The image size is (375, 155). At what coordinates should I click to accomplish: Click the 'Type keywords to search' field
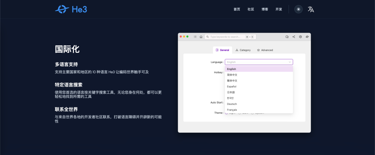[x=230, y=37]
